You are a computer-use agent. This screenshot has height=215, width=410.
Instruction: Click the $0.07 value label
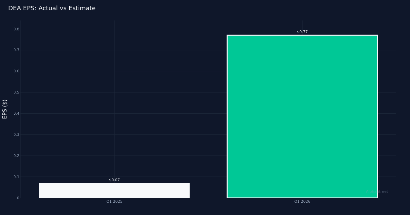coord(114,180)
